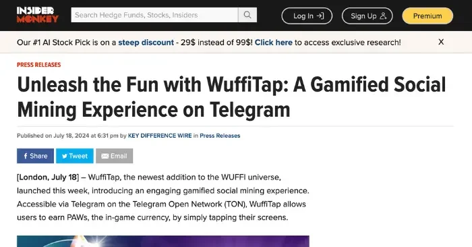The image size is (472, 247).
Task: Open the Click here promo link
Action: [x=273, y=43]
